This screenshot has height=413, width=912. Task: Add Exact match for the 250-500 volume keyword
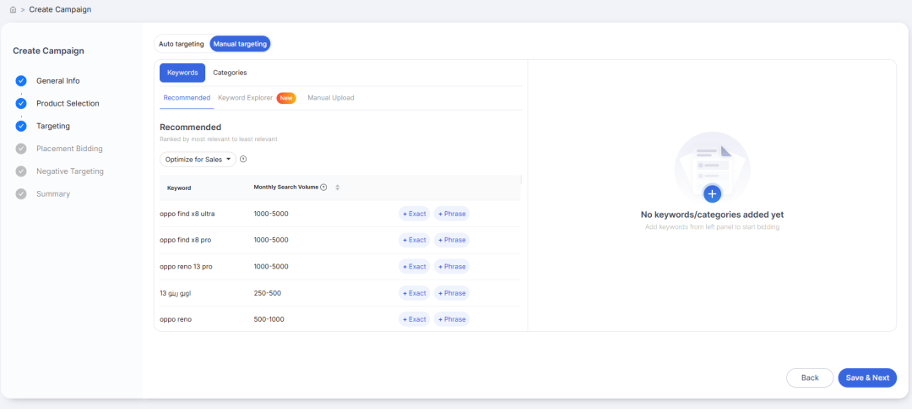point(414,293)
